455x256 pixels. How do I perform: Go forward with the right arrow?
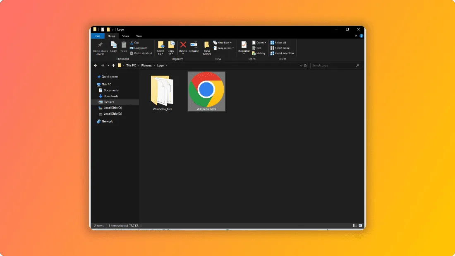[103, 65]
